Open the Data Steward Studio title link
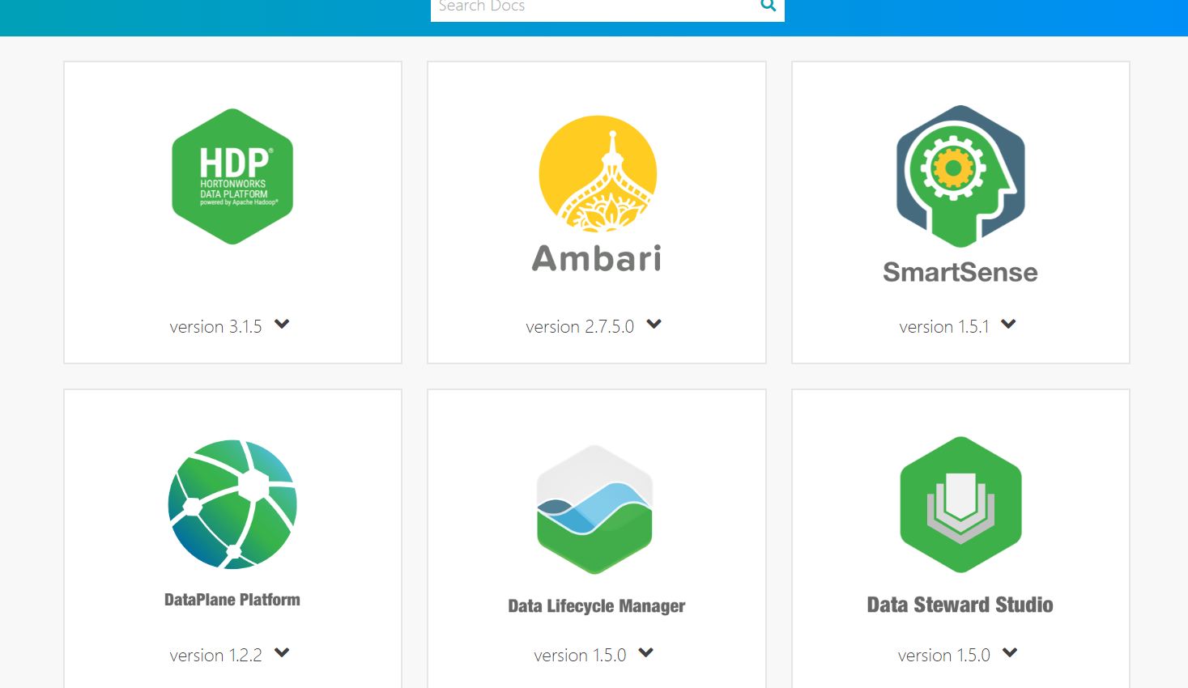The height and width of the screenshot is (688, 1188). coord(960,605)
